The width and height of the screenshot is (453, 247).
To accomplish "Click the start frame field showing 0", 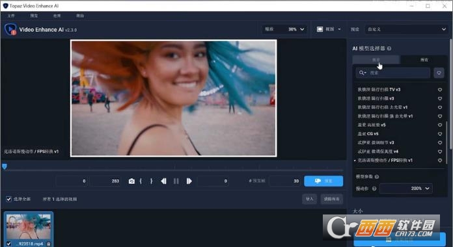I will 72,181.
